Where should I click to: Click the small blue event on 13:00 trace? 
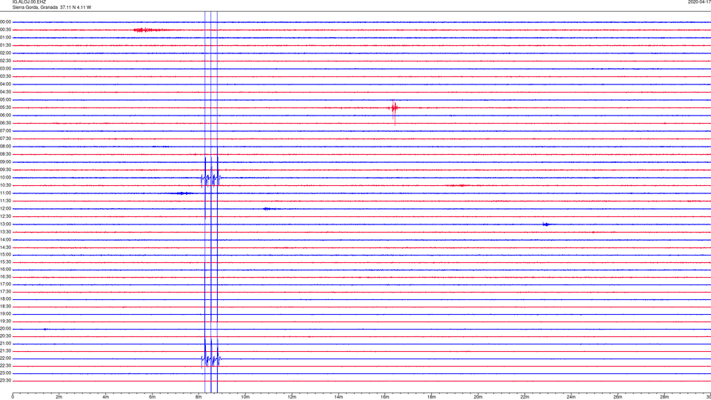[547, 224]
